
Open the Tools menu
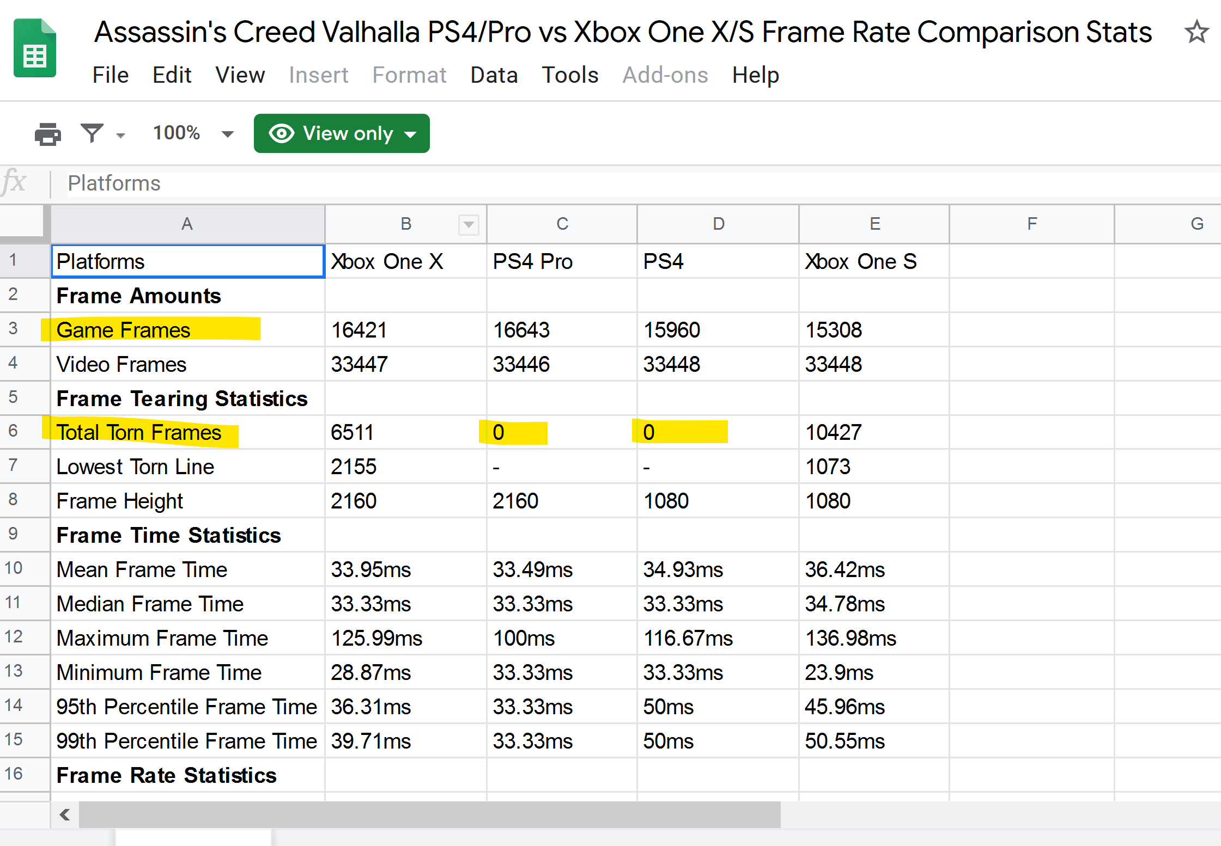(x=570, y=75)
